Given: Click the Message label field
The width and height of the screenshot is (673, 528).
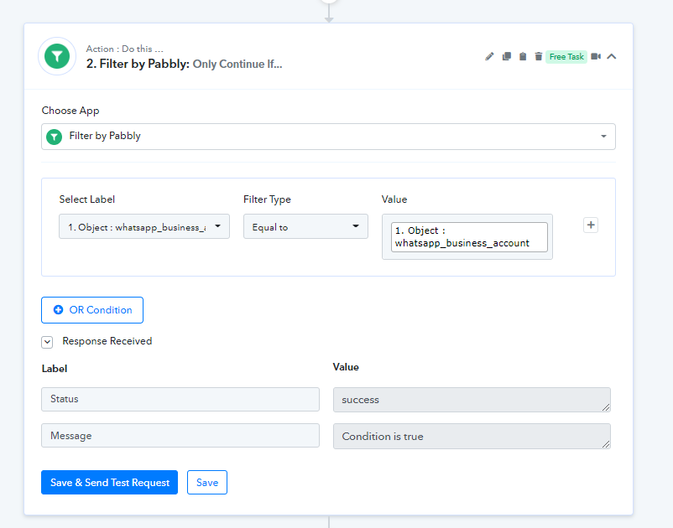Looking at the screenshot, I should pos(180,436).
